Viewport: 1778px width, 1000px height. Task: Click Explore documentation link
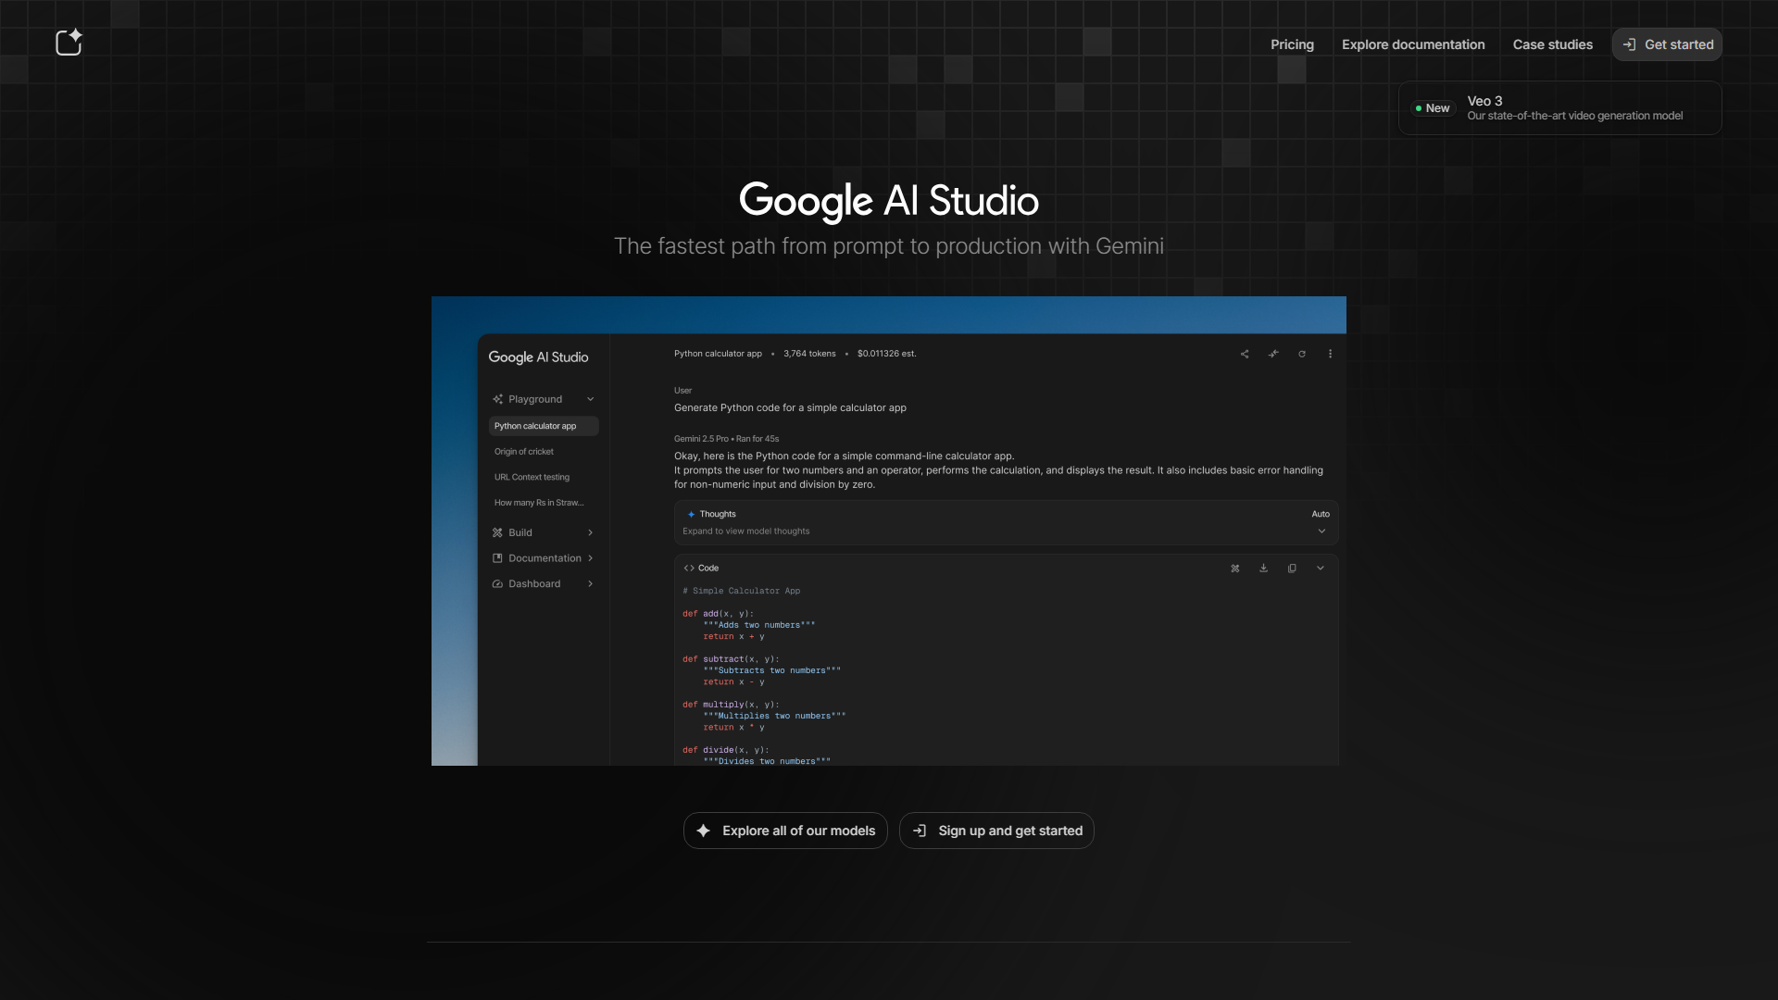[x=1412, y=44]
